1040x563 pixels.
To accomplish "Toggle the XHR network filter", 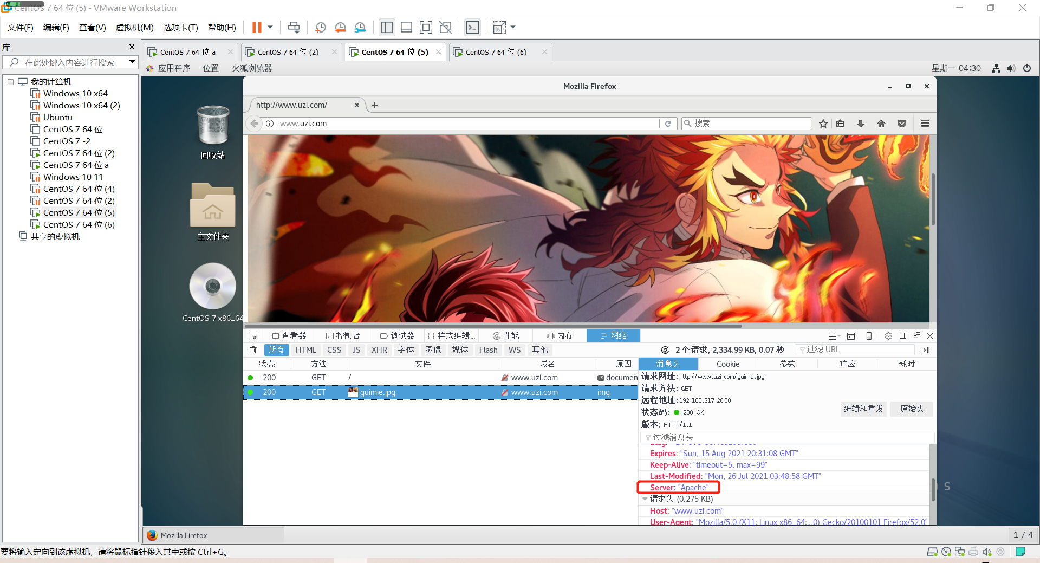I will pyautogui.click(x=379, y=350).
